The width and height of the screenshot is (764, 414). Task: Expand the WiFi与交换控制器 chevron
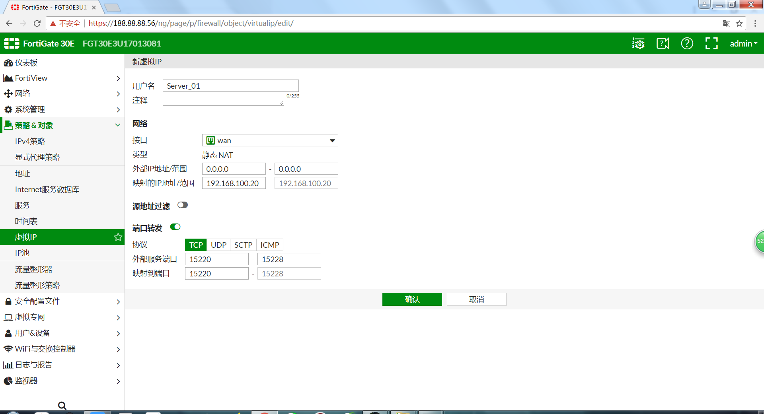coord(118,350)
